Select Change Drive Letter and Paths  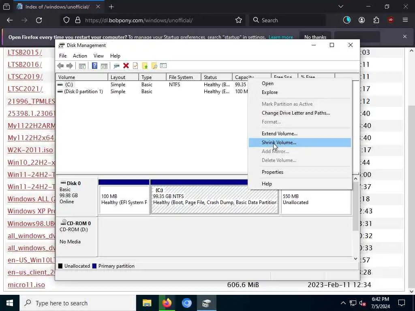pos(300,113)
